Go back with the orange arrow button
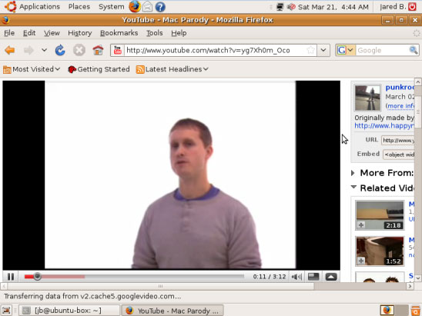Viewport: 422px width, 316px height. click(10, 50)
